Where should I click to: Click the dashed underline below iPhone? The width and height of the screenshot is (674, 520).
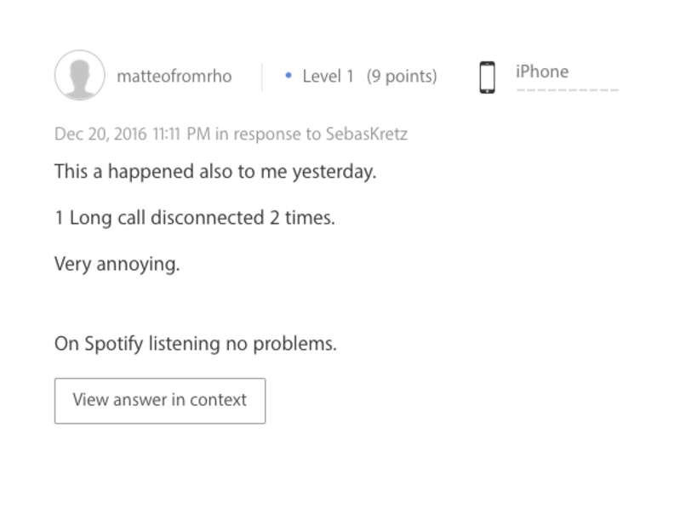(567, 89)
